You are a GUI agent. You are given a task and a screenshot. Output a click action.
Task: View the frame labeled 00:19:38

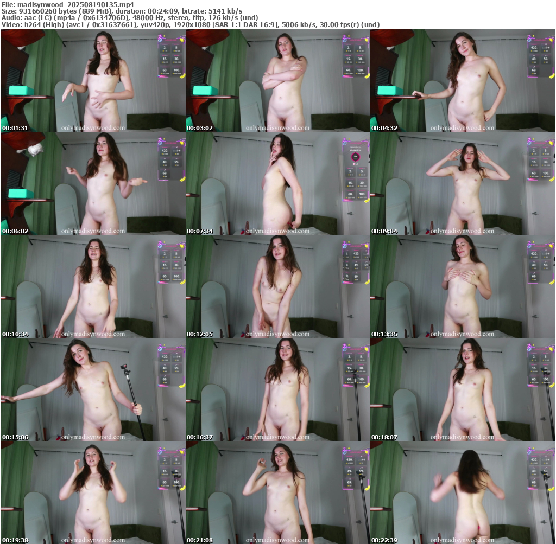(x=93, y=492)
